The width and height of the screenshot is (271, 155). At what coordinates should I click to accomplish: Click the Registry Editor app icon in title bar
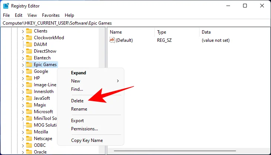[x=5, y=6]
